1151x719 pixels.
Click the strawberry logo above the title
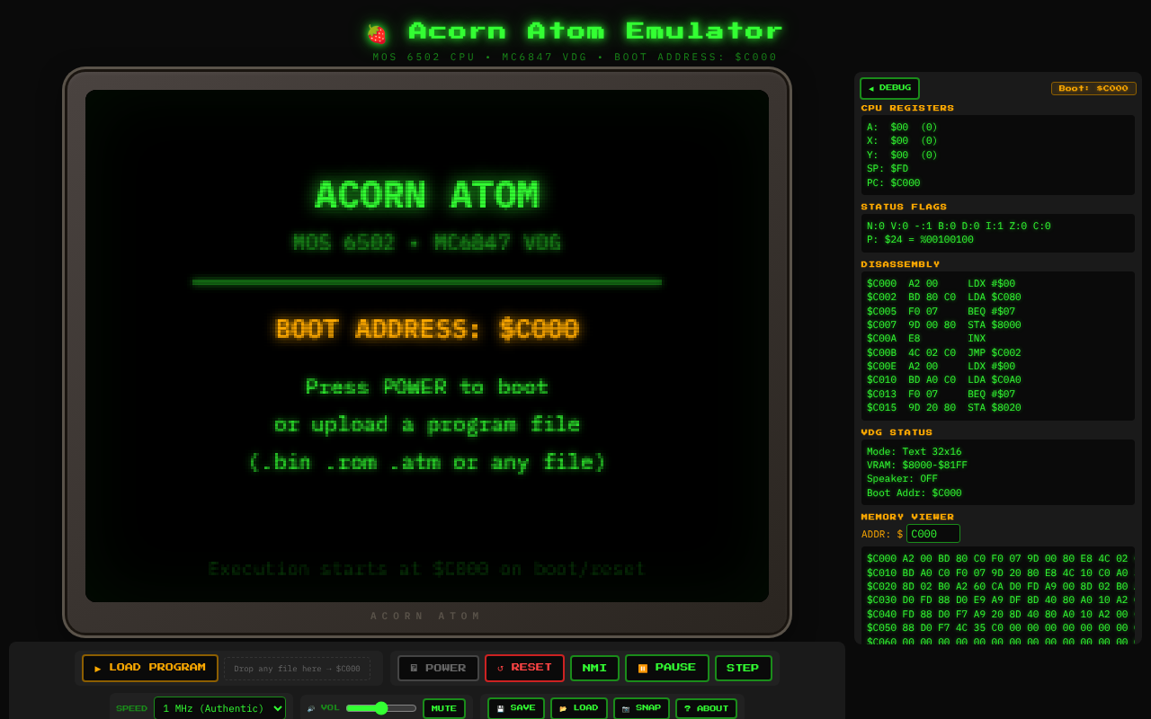(x=378, y=32)
